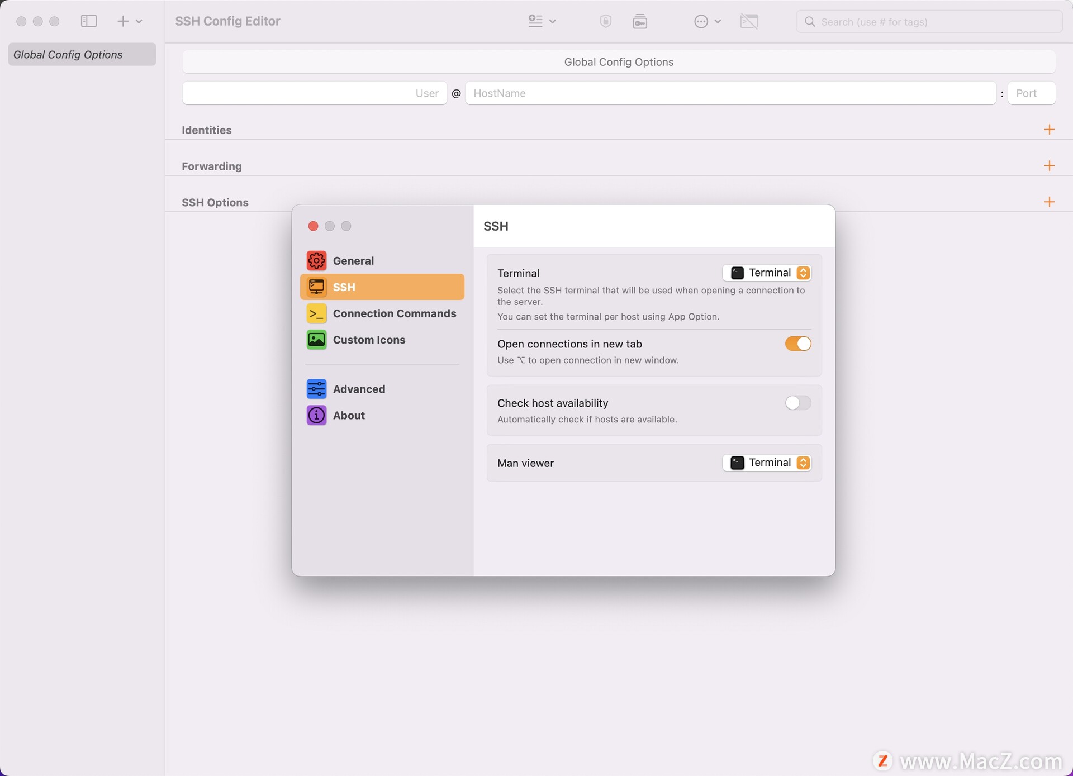
Task: Change the Man viewer popup selection
Action: pyautogui.click(x=767, y=463)
